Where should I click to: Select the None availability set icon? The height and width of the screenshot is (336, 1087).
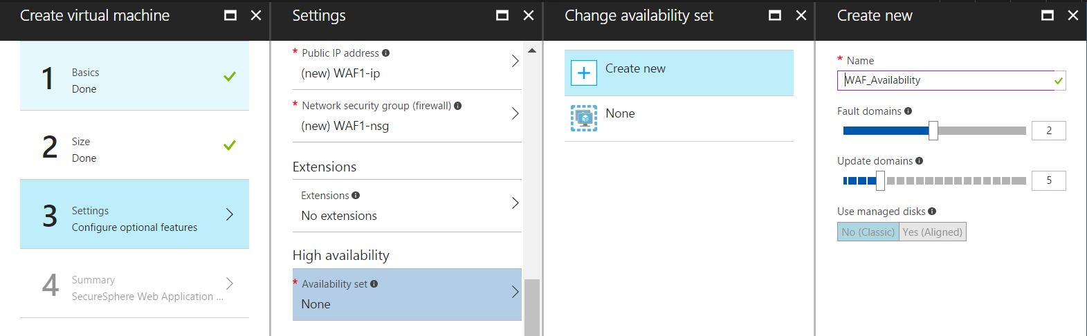tap(584, 118)
